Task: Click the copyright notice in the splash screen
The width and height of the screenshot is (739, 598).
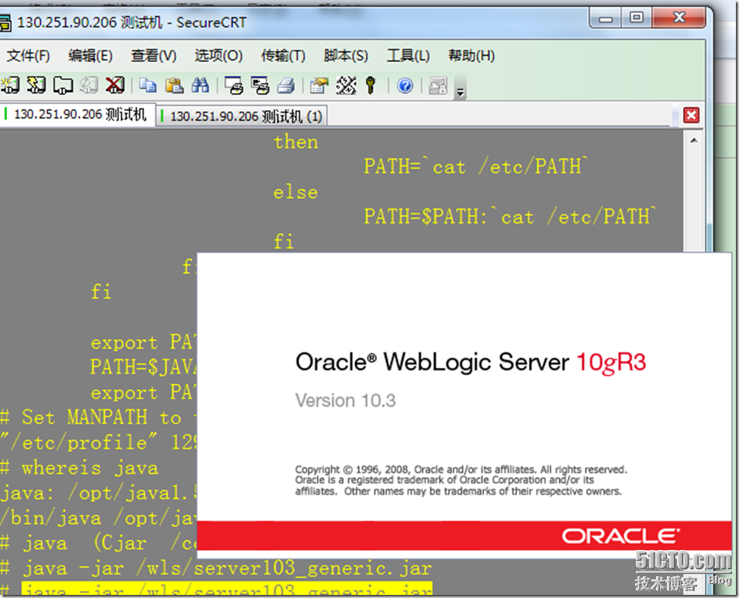Action: click(461, 480)
